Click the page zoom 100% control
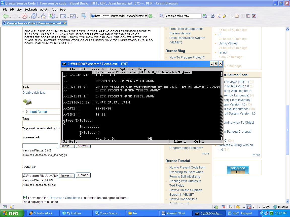Image resolution: width=290 pixels, height=217 pixels. pos(265,207)
